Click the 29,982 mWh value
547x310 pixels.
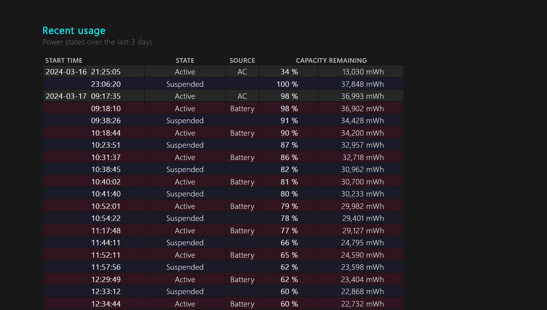pyautogui.click(x=362, y=206)
